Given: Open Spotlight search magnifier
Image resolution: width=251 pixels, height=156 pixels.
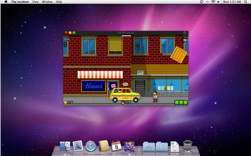Looking at the screenshot, I should point(245,2).
